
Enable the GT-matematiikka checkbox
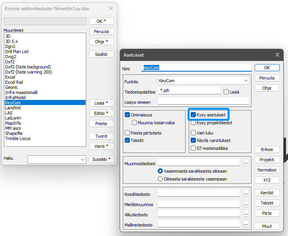(x=193, y=148)
